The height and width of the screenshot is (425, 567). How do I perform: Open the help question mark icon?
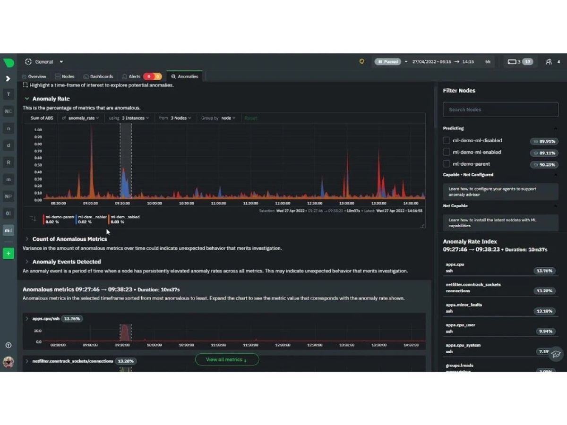8,345
